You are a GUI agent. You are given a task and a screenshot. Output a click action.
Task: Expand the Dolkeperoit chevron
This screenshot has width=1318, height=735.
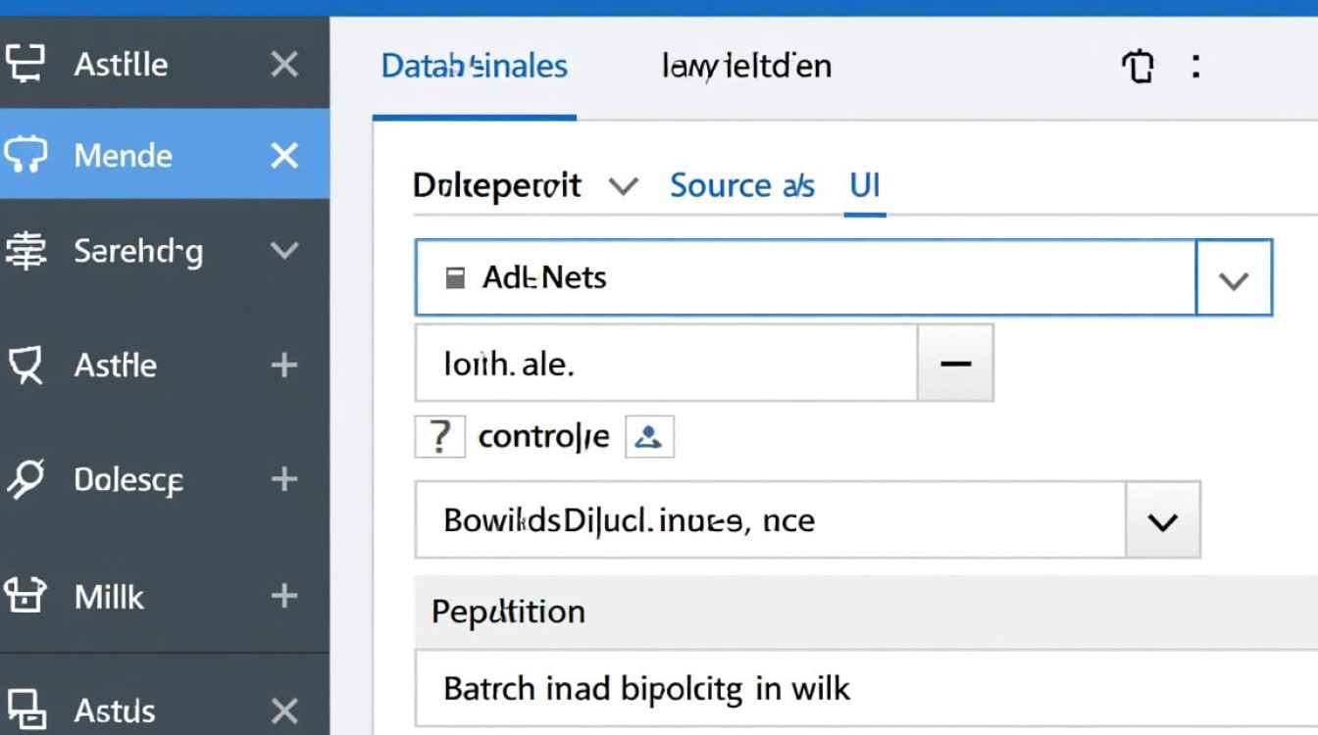624,185
